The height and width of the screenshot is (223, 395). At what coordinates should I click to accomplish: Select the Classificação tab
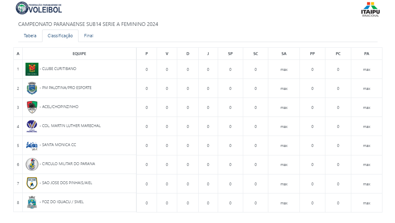pos(60,36)
